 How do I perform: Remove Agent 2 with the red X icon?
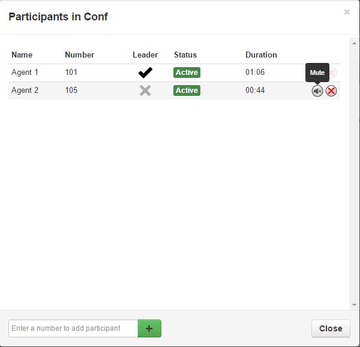coord(331,91)
